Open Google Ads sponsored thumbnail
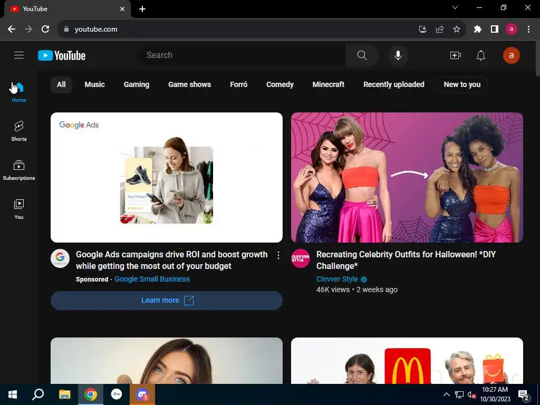The height and width of the screenshot is (405, 540). [167, 177]
